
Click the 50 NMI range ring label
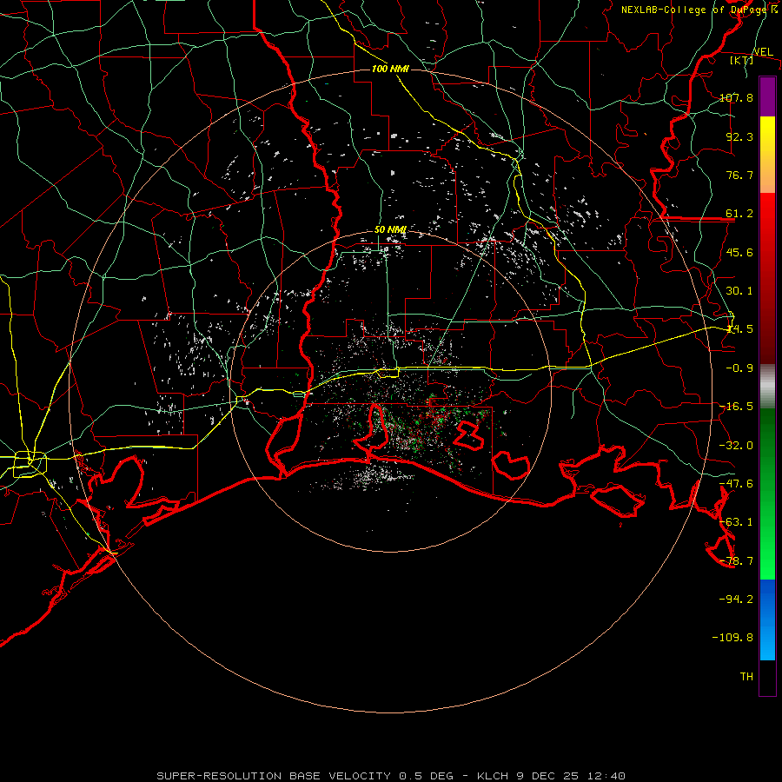pyautogui.click(x=390, y=230)
